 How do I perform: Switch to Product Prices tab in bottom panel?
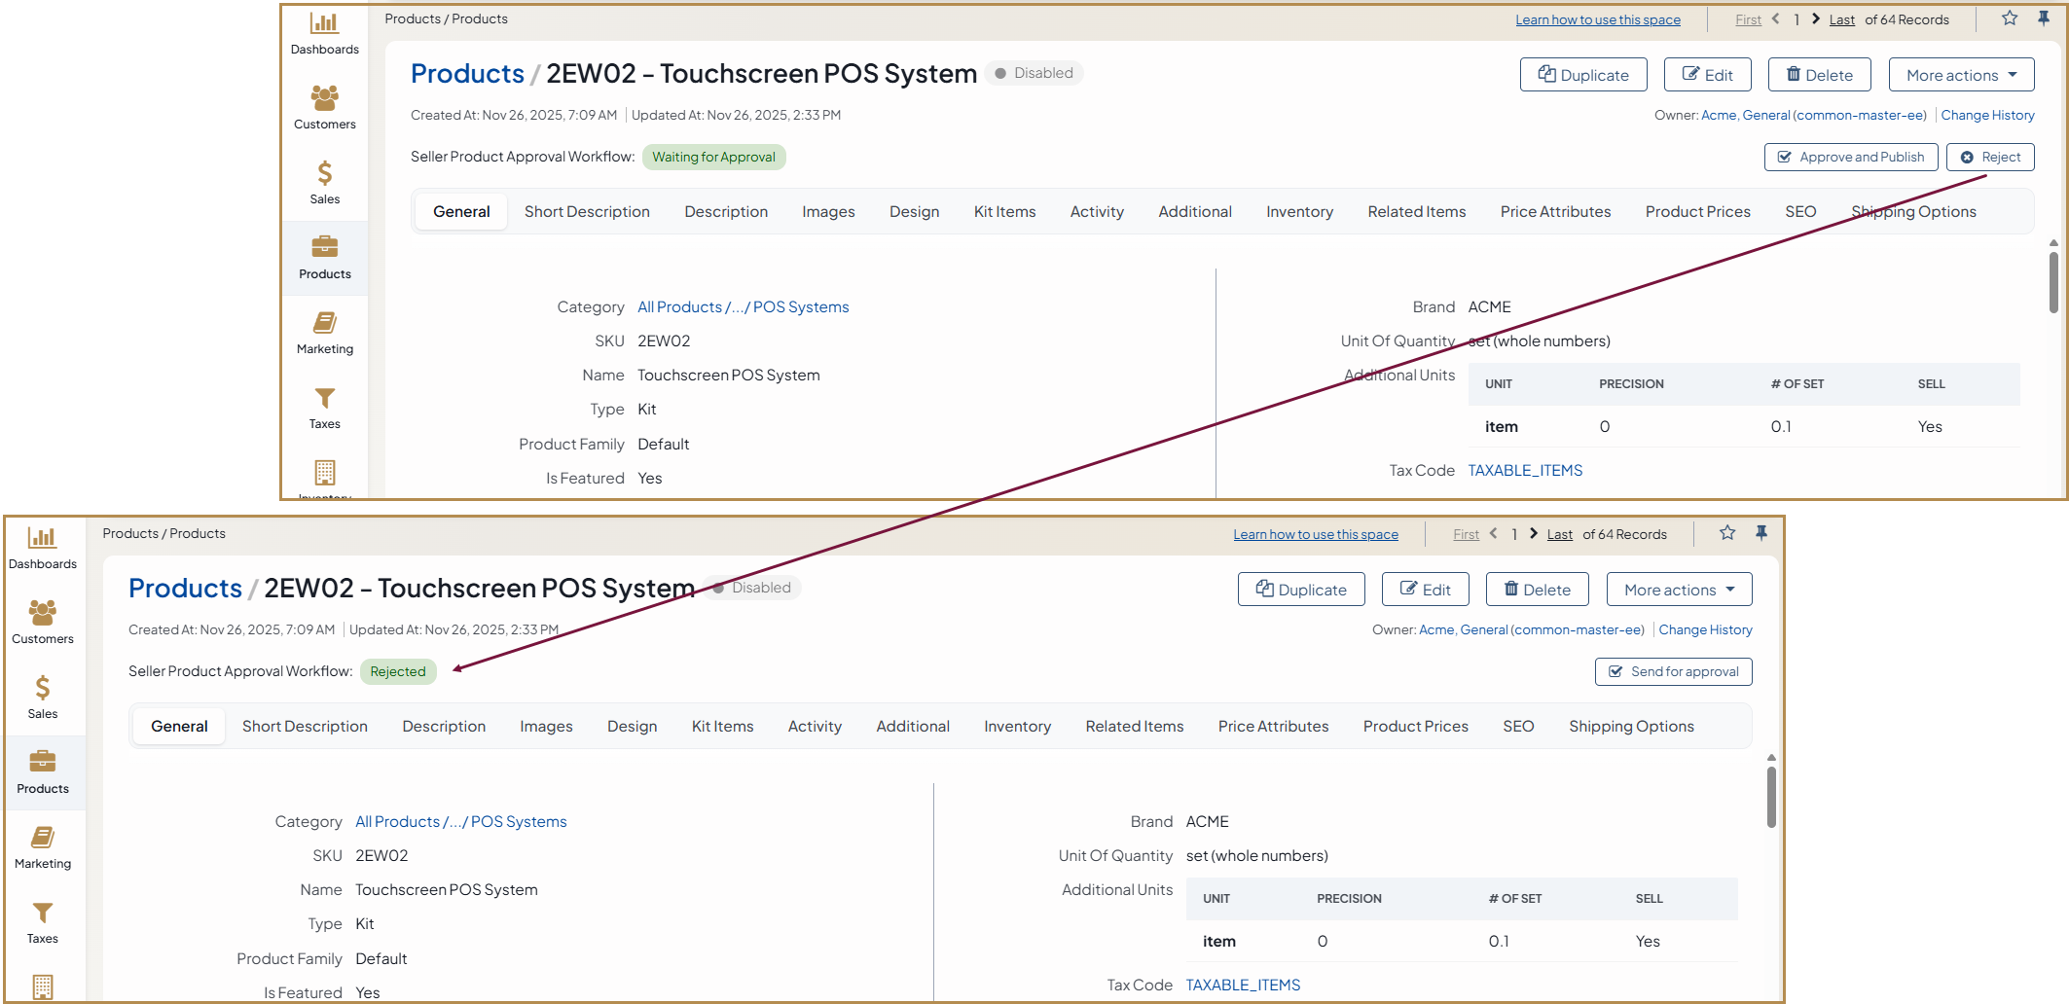tap(1415, 727)
